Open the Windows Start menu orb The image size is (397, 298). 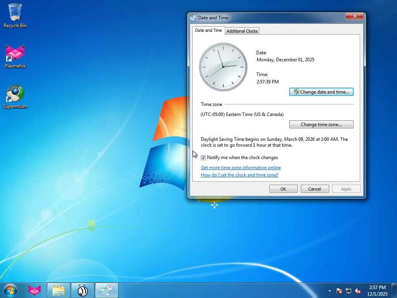click(10, 290)
